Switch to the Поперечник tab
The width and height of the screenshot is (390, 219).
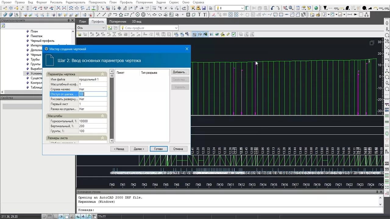[x=118, y=22]
